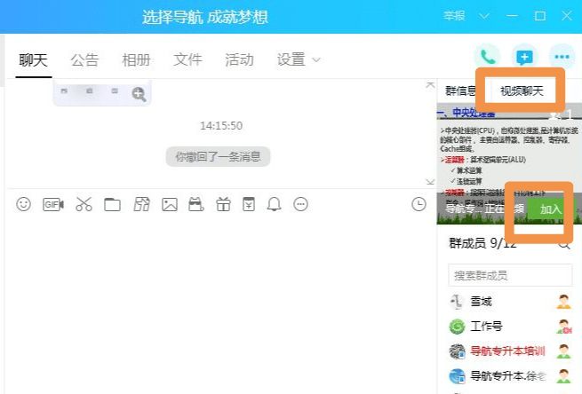The height and width of the screenshot is (394, 582).
Task: Open the emoji picker in toolbar
Action: 24,204
